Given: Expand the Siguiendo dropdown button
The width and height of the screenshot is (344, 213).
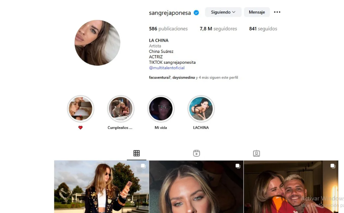Looking at the screenshot, I should [x=223, y=12].
